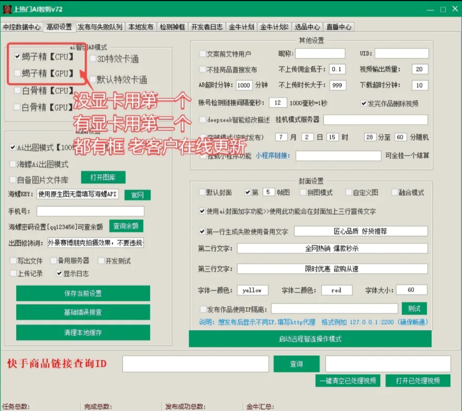Edit 第三行文字 field
462x411 pixels.
point(333,269)
